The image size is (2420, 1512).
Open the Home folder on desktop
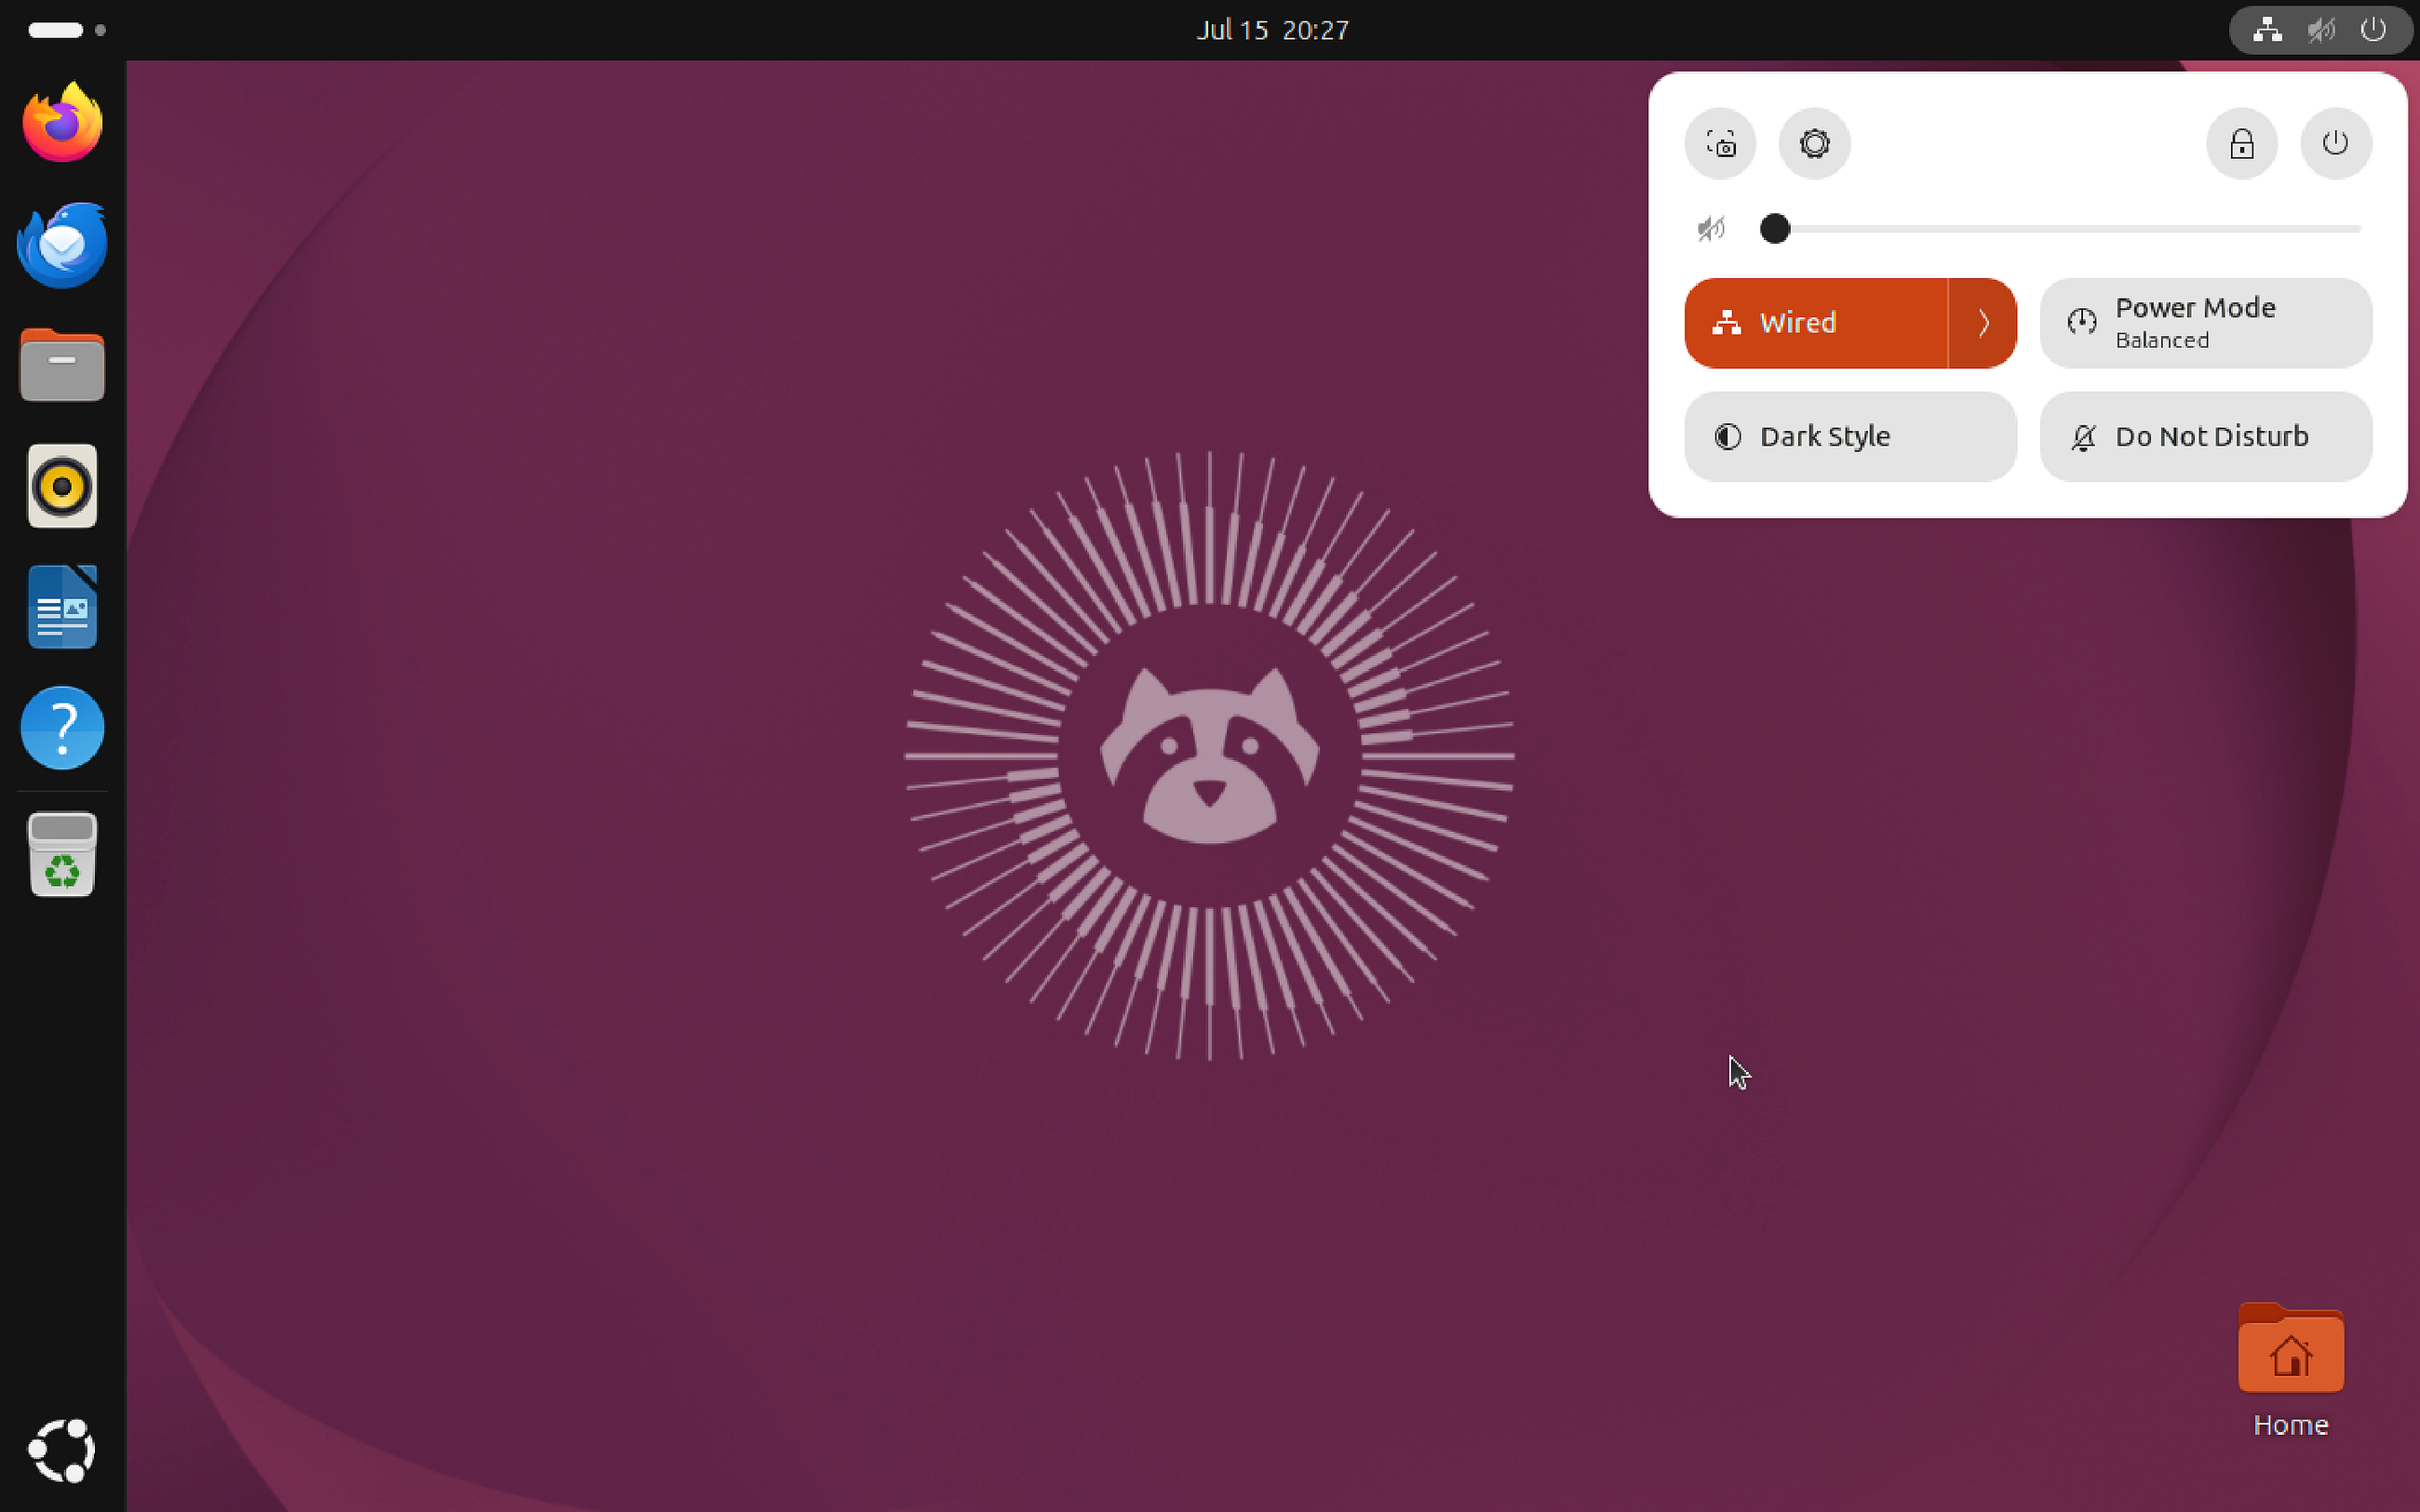[x=2291, y=1370]
